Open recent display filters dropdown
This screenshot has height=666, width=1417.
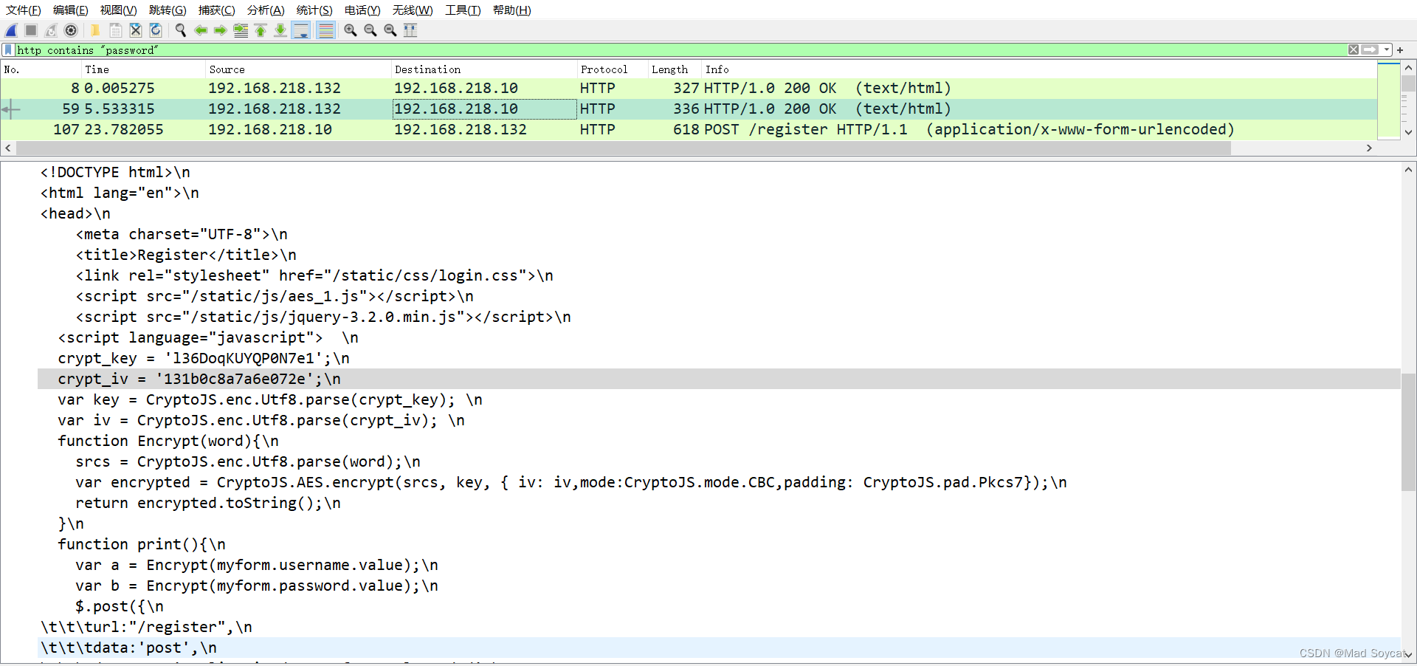pyautogui.click(x=1387, y=49)
